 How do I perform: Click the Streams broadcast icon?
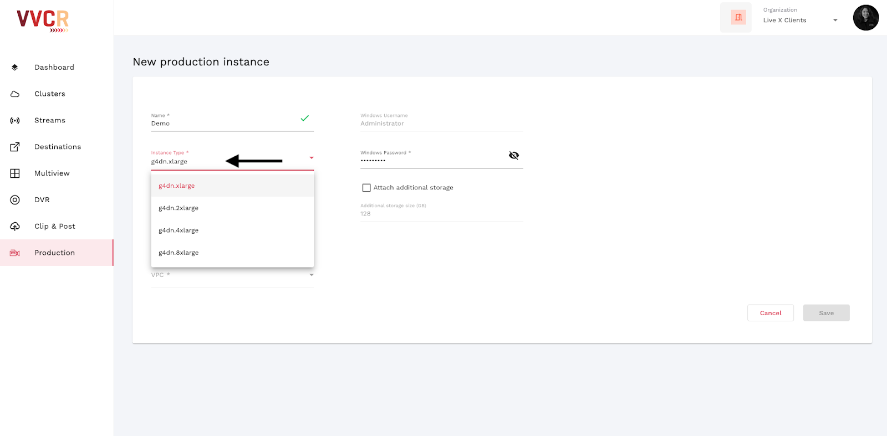tap(15, 120)
